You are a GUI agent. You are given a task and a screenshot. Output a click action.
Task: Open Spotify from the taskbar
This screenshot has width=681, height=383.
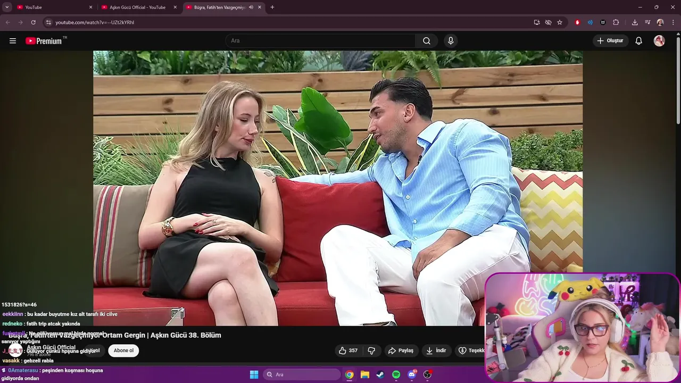click(x=396, y=374)
